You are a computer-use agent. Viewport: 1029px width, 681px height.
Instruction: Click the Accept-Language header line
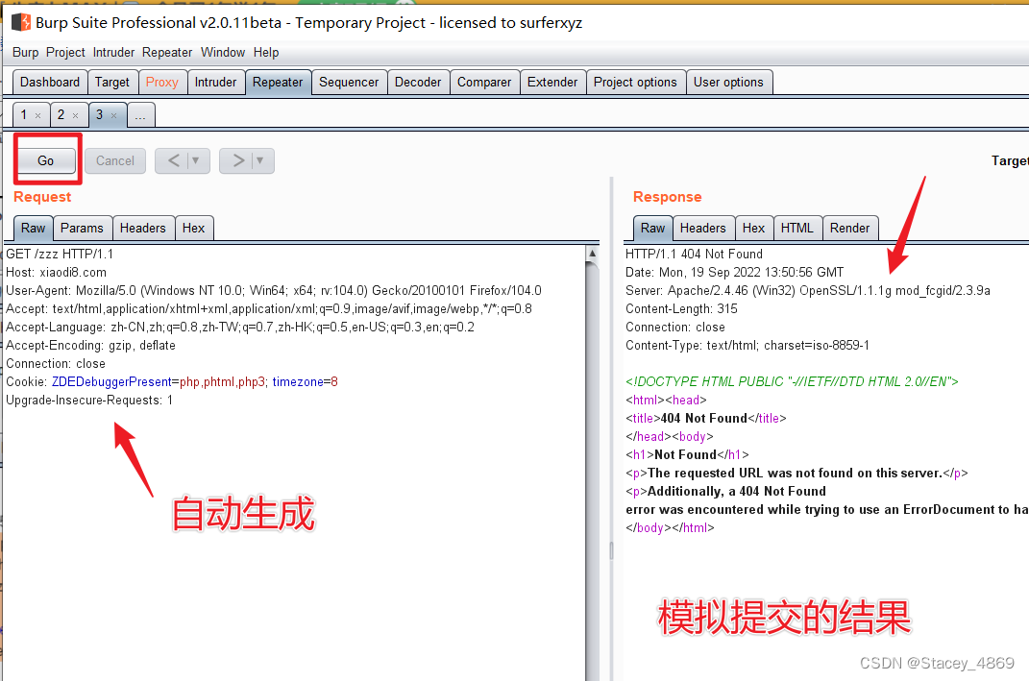click(x=240, y=328)
